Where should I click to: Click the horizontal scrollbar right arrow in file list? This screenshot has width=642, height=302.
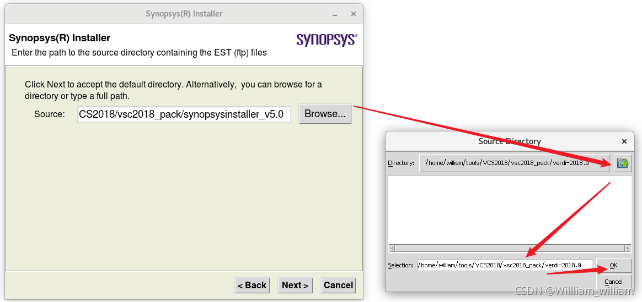[627, 248]
